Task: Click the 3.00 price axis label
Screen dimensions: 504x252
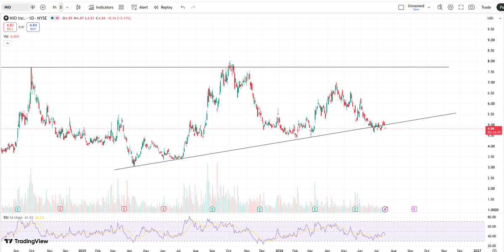Action: [x=491, y=167]
